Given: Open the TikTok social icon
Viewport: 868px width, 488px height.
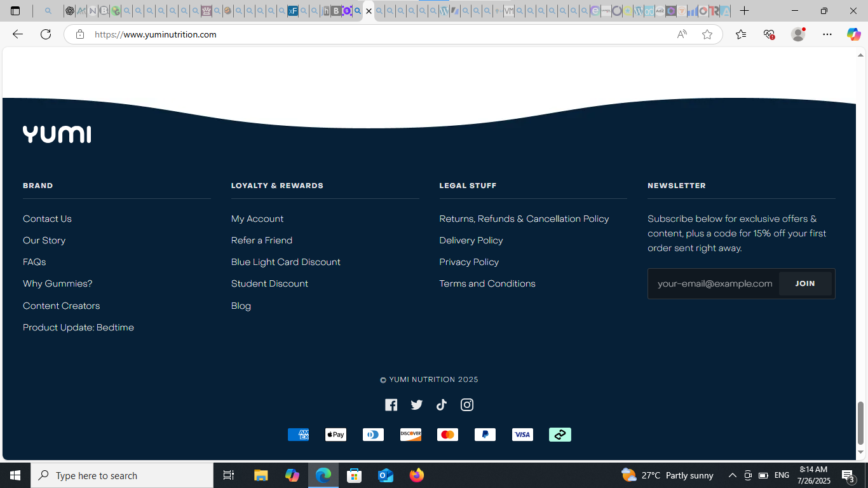Looking at the screenshot, I should pyautogui.click(x=442, y=405).
